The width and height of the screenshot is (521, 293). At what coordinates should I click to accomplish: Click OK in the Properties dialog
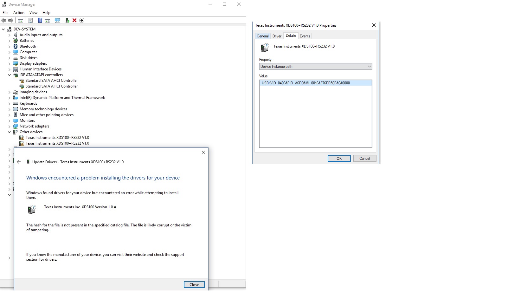(339, 159)
